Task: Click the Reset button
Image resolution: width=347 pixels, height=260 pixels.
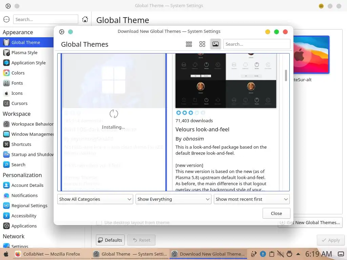Action: click(x=141, y=240)
